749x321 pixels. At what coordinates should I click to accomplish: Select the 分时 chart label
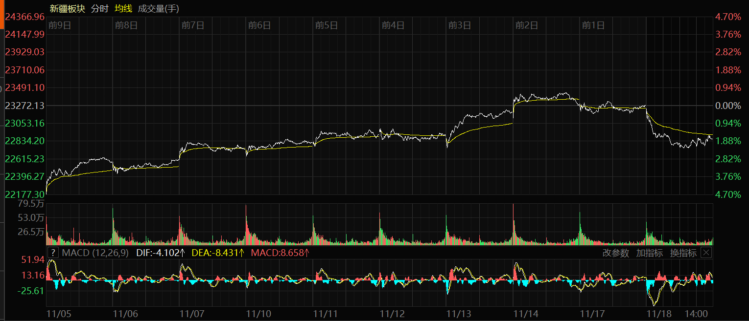pyautogui.click(x=100, y=8)
